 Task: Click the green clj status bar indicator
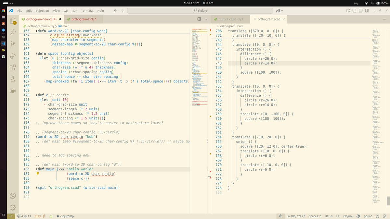(51, 216)
